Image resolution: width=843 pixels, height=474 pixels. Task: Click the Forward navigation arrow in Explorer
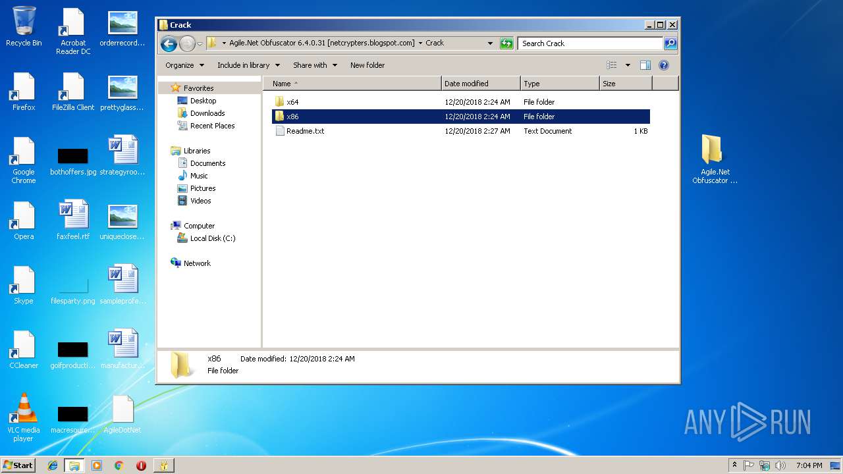187,43
